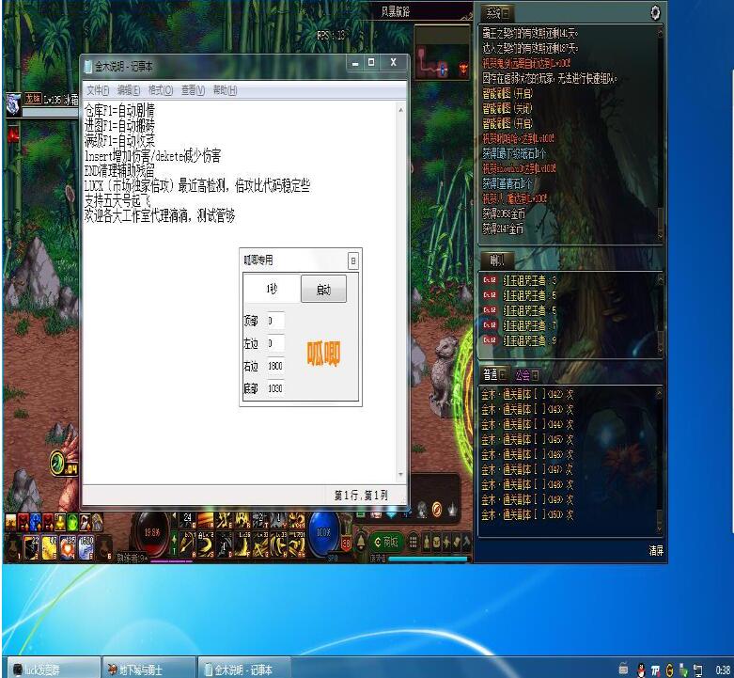Screen dimensions: 734x678
Task: Open the 商城 shop button
Action: click(x=388, y=543)
